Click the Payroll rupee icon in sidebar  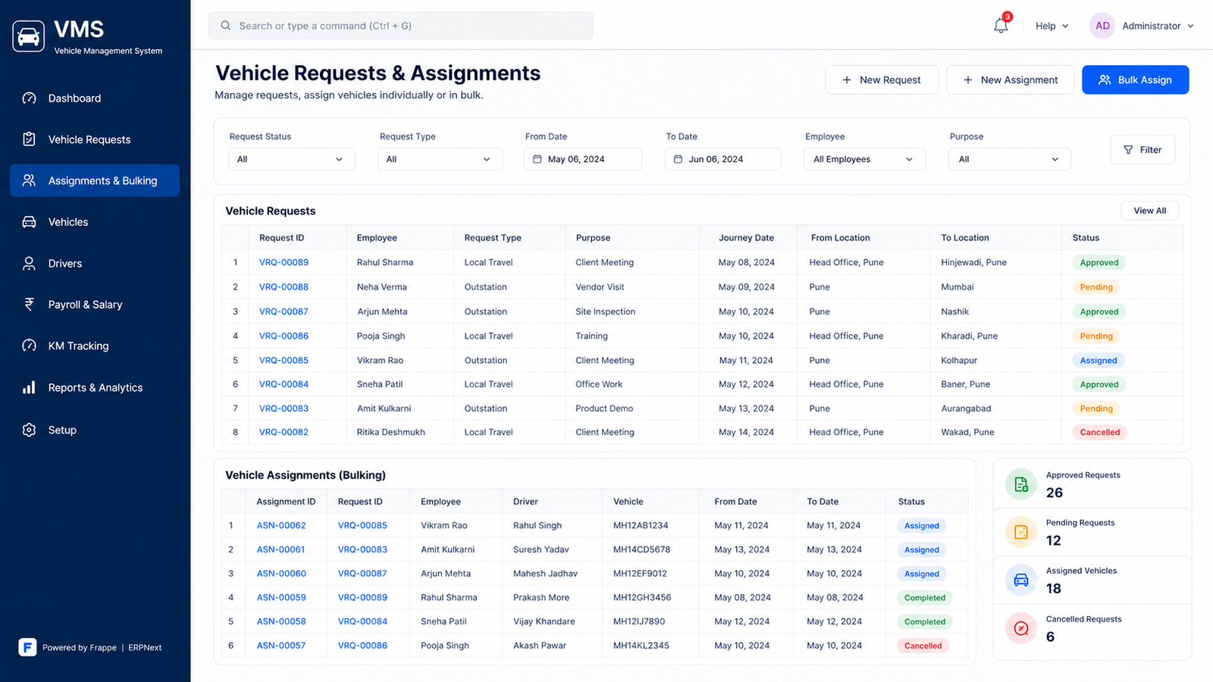click(29, 305)
